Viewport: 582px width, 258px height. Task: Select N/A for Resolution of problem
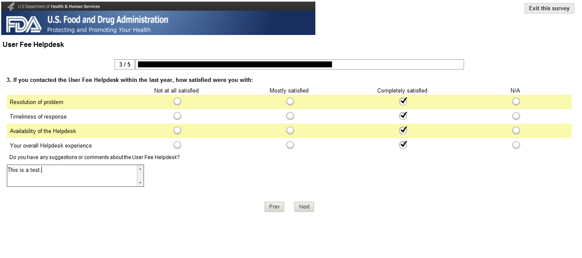[x=516, y=101]
